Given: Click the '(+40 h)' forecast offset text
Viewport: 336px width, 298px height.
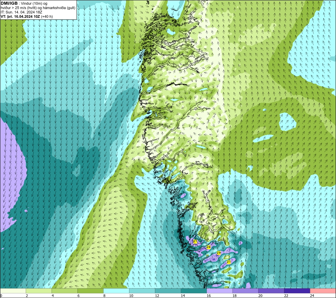Looking at the screenshot, I should click(x=47, y=16).
